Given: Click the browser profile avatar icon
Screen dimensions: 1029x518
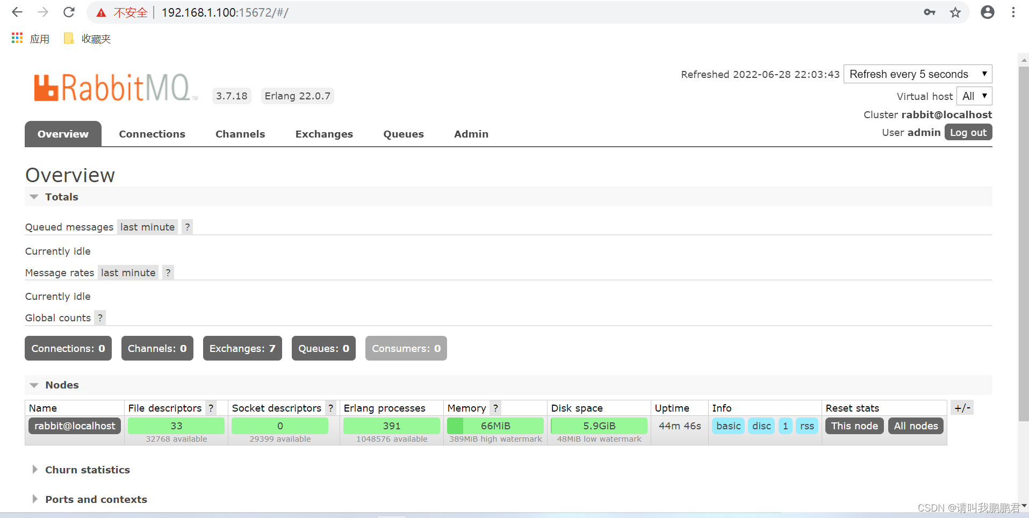Looking at the screenshot, I should pos(988,12).
